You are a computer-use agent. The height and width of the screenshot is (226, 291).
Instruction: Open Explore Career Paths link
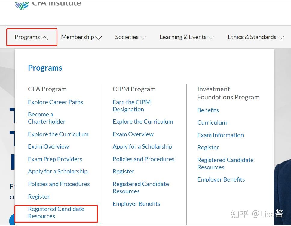(x=55, y=102)
